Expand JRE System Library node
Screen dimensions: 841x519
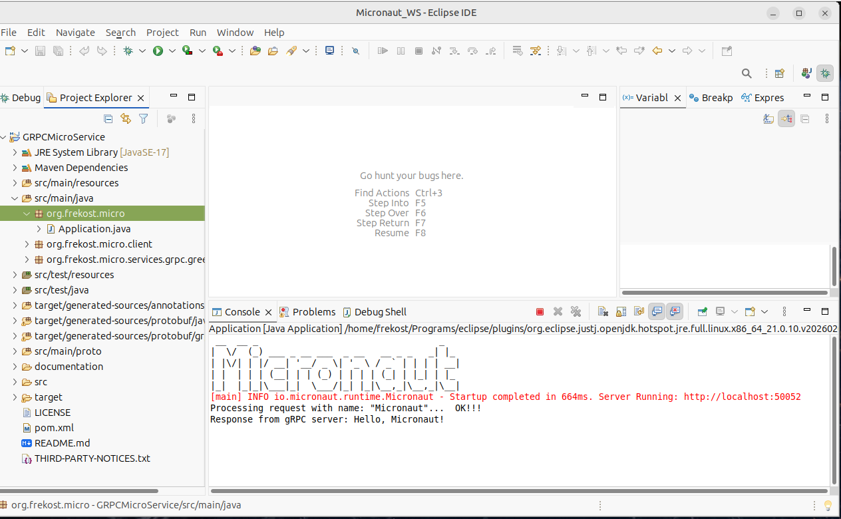[15, 152]
